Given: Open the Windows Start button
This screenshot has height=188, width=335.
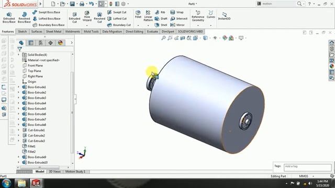Looking at the screenshot, I should [6, 183].
